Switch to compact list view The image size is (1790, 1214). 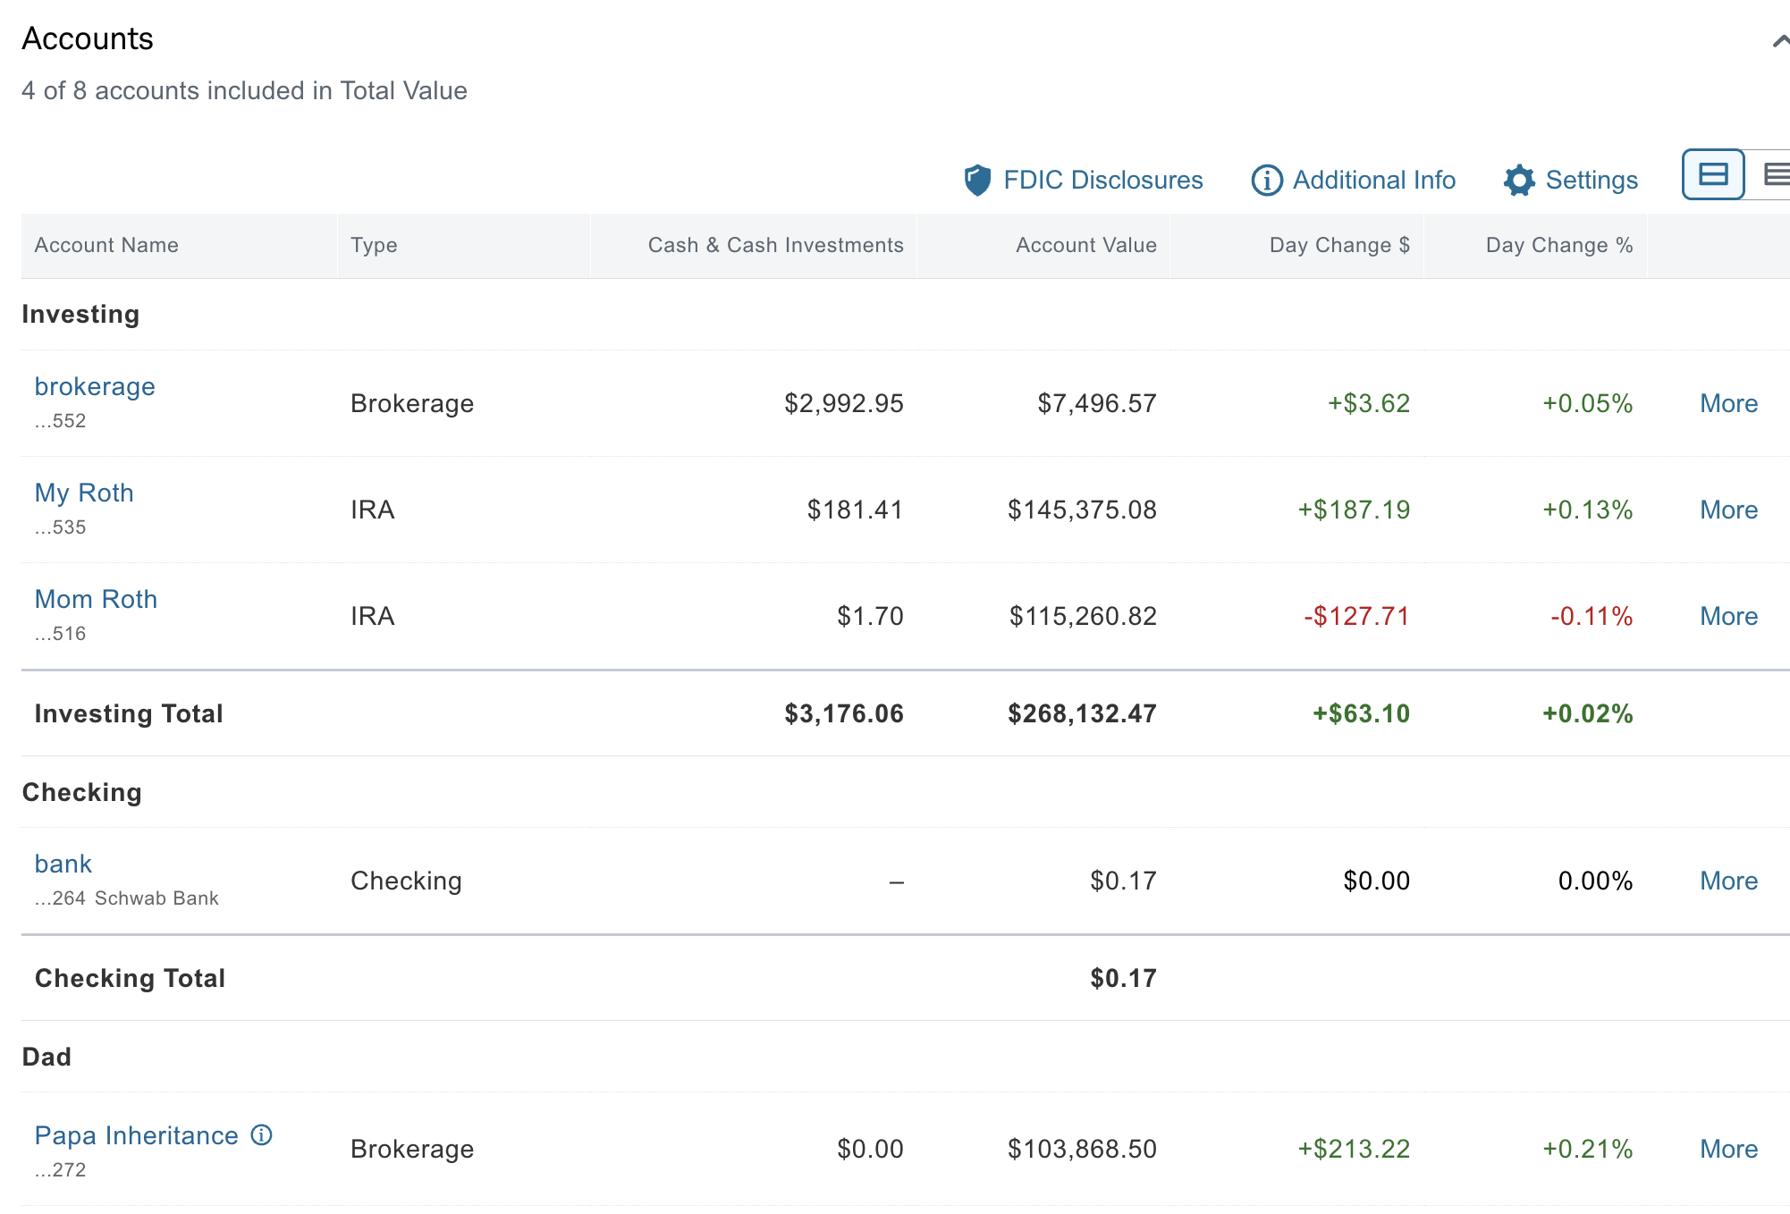[x=1775, y=174]
